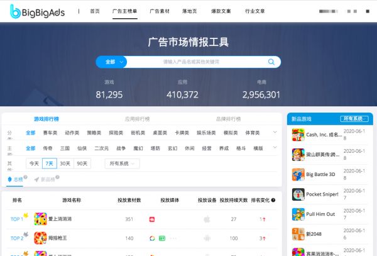Open the 全部 search scope dropdown
Image resolution: width=377 pixels, height=256 pixels.
coord(111,62)
